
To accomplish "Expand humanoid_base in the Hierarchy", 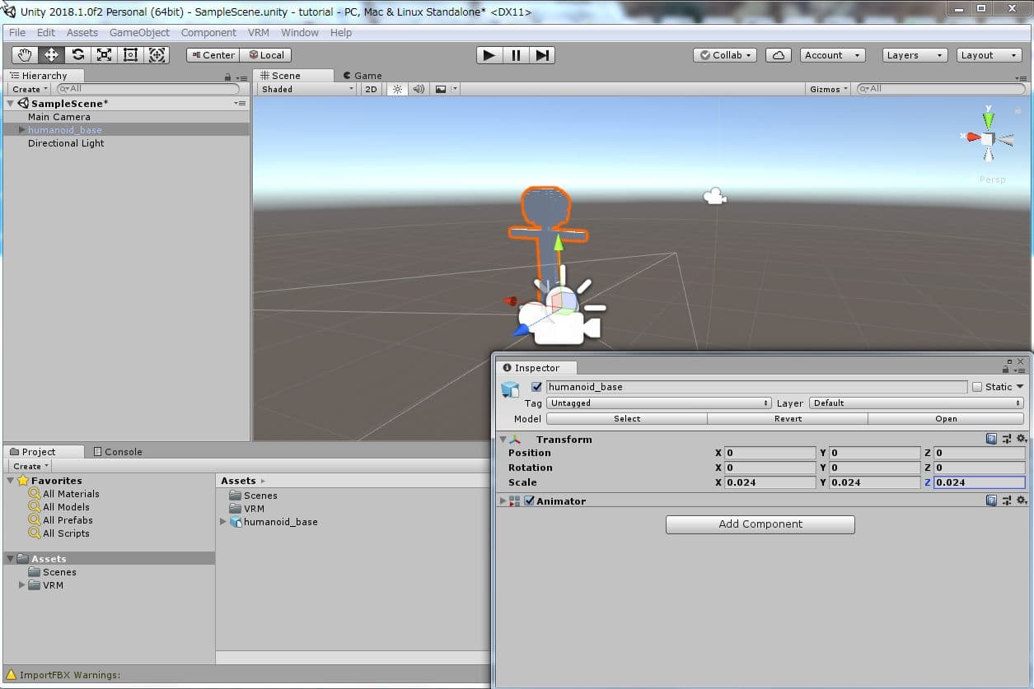I will [x=21, y=130].
